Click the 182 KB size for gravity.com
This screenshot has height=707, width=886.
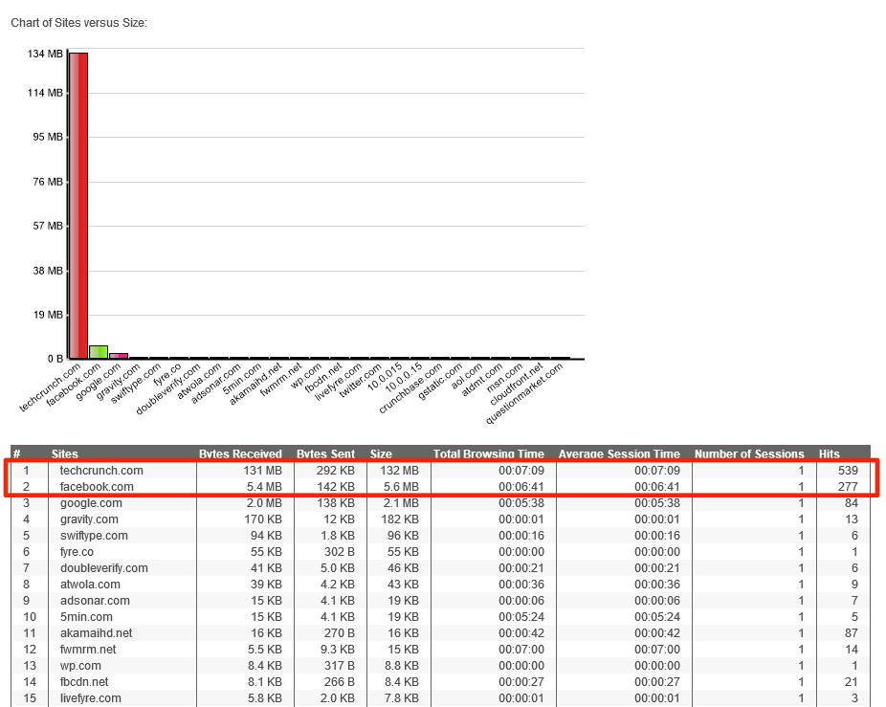pyautogui.click(x=400, y=519)
